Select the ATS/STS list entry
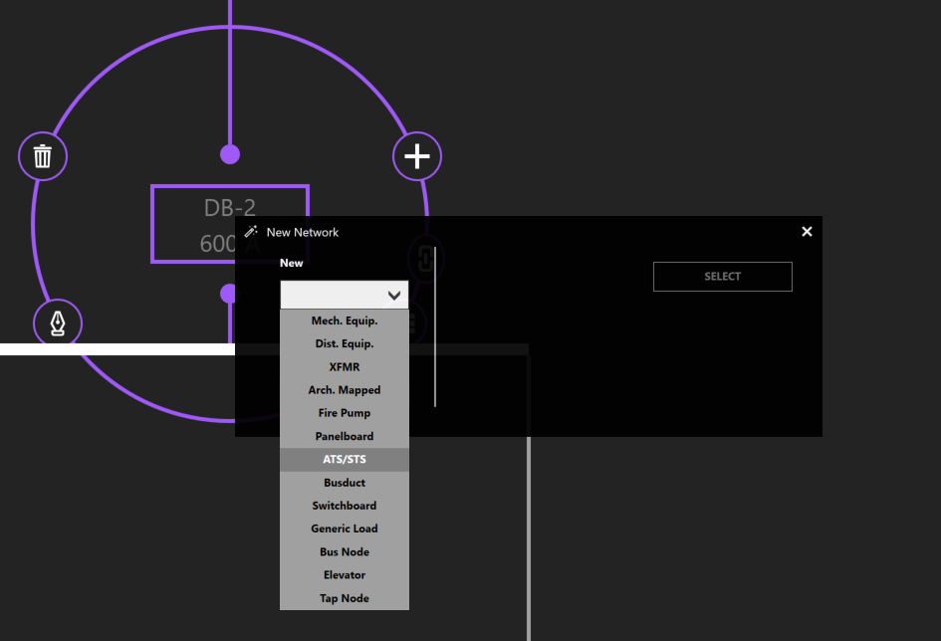 coord(345,460)
